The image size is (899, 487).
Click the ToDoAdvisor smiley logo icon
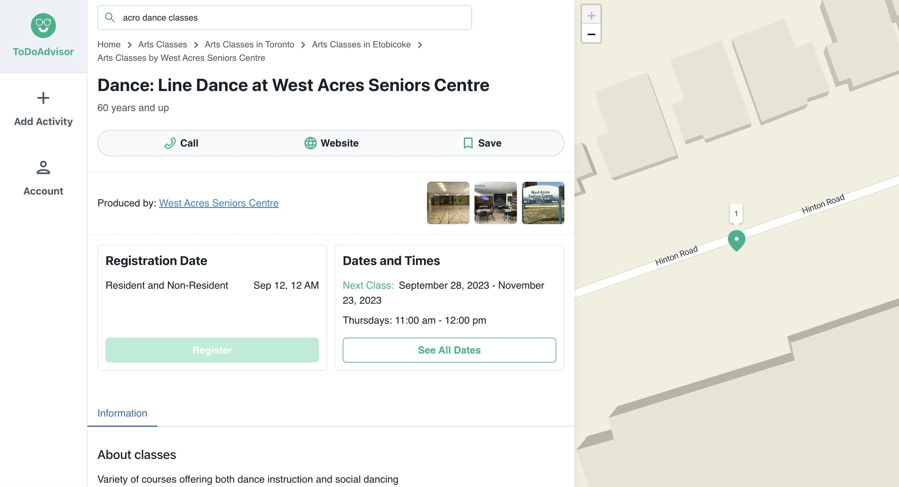point(43,26)
